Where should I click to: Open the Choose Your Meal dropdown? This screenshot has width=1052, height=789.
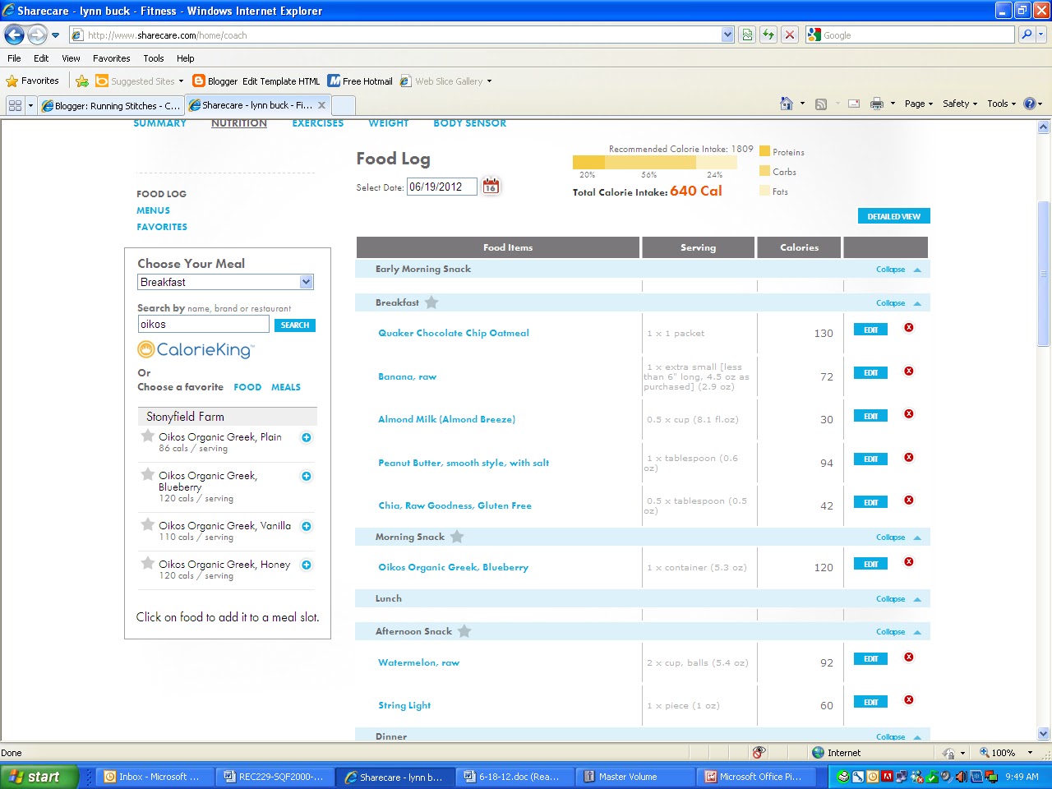click(x=225, y=282)
